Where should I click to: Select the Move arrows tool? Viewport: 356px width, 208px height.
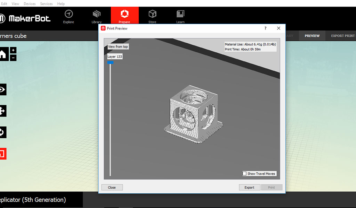tap(3, 111)
